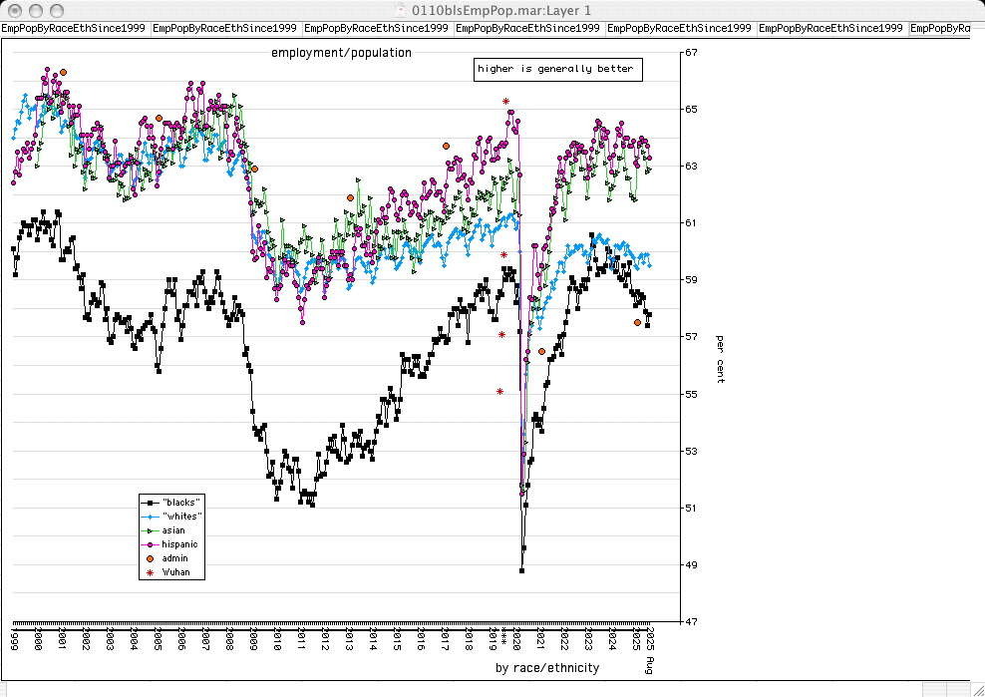The image size is (985, 697).
Task: Click the "employment/population" chart title
Action: [x=341, y=52]
